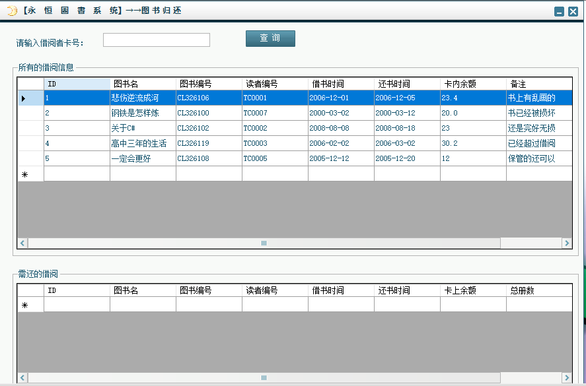Click borrow date 2000-03-02

[341, 113]
